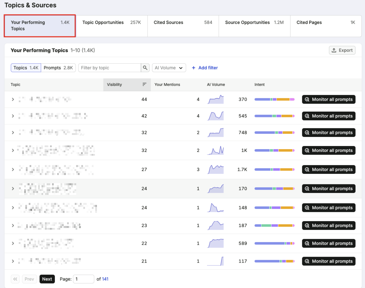Go to Next page
Image resolution: width=365 pixels, height=288 pixels.
pos(47,279)
